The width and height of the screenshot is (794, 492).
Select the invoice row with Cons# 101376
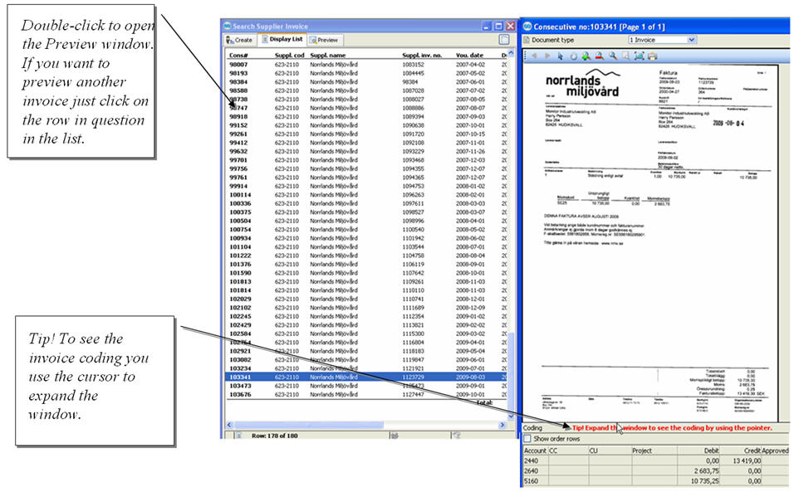pyautogui.click(x=366, y=264)
